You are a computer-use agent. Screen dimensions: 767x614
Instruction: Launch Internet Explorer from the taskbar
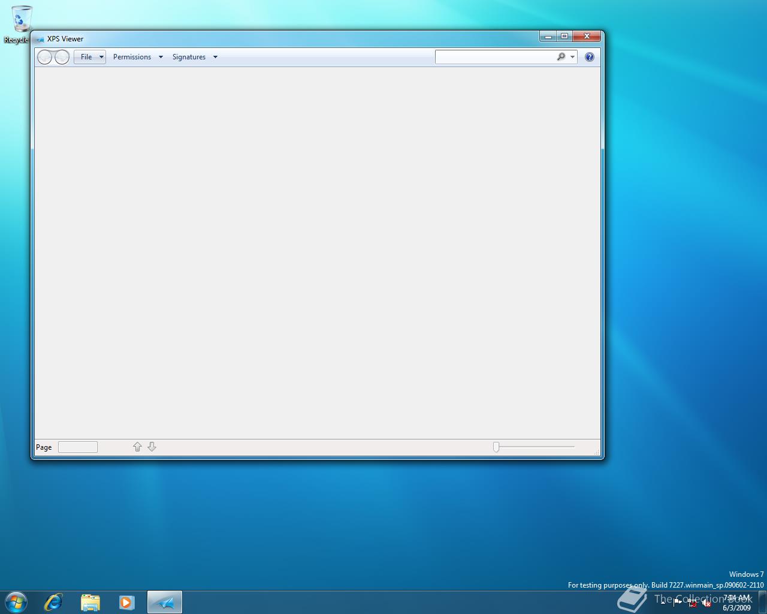click(x=53, y=602)
